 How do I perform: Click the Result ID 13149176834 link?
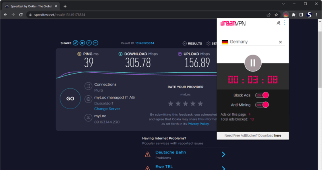[144, 43]
